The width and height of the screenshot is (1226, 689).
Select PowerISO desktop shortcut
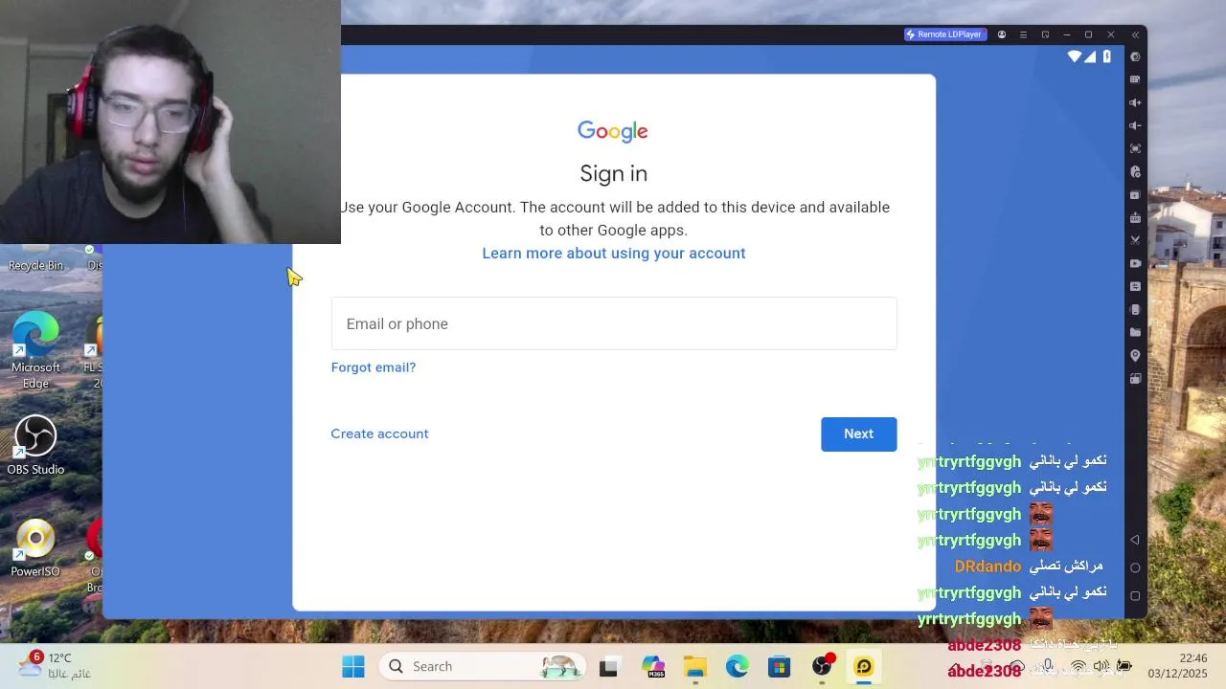coord(35,548)
